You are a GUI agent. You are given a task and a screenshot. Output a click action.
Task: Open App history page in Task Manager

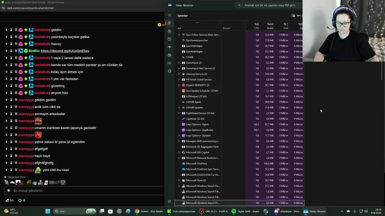(169, 39)
